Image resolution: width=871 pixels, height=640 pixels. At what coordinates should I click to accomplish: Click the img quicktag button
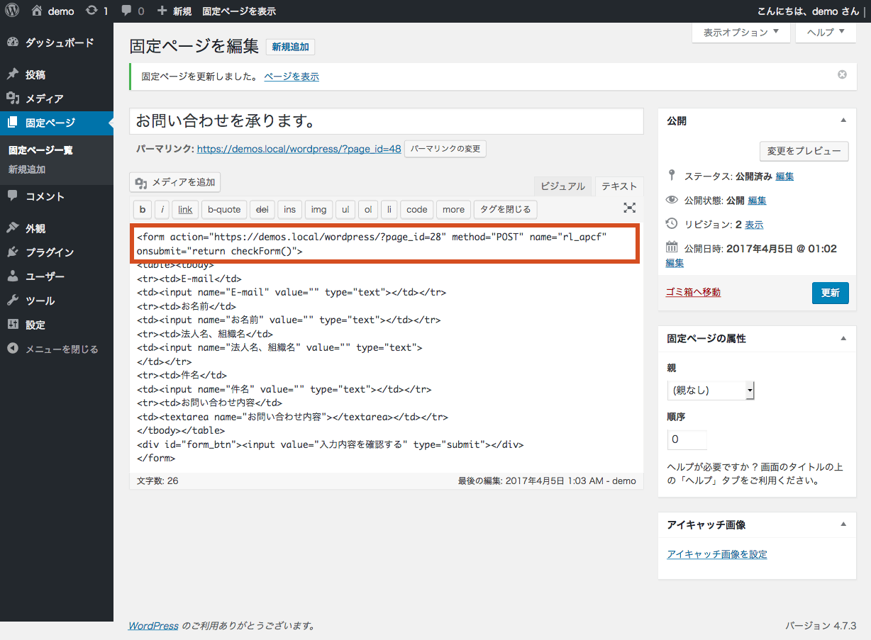[x=319, y=209]
